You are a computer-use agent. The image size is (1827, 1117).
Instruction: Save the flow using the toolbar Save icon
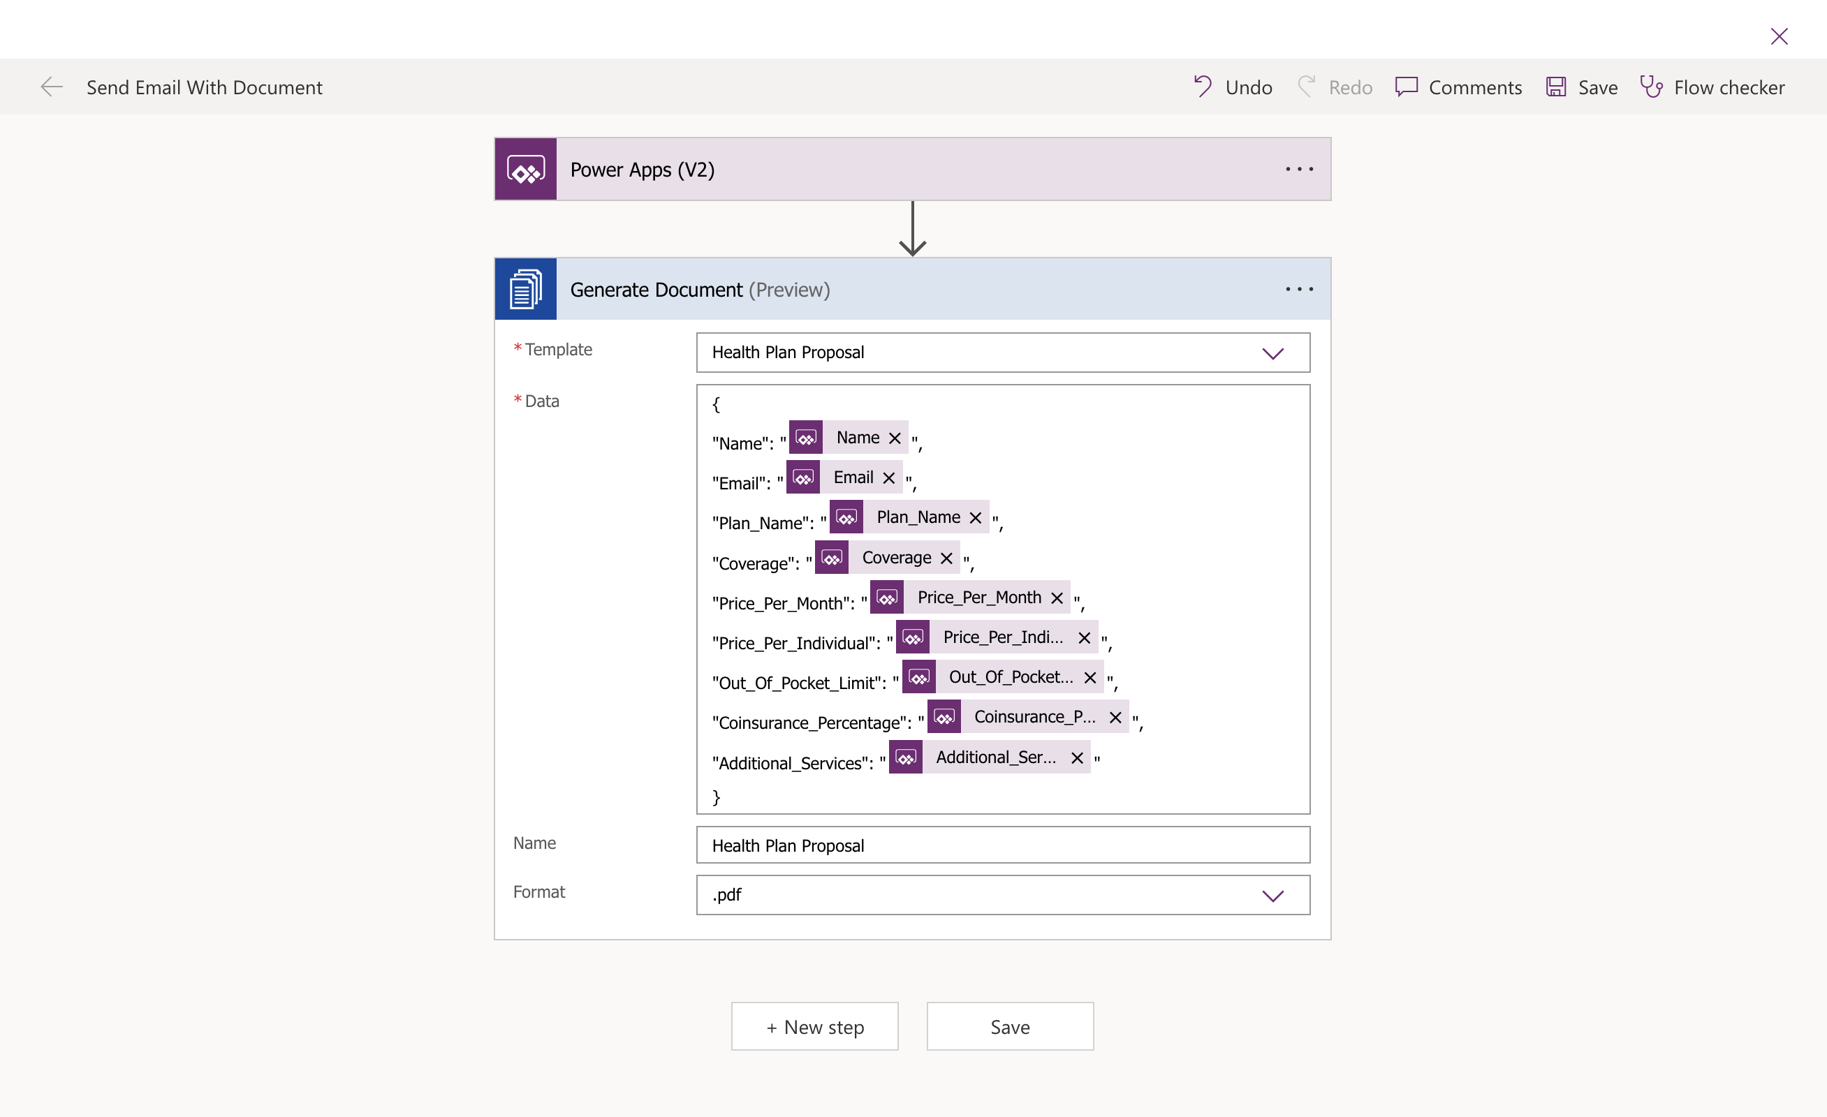(x=1555, y=87)
